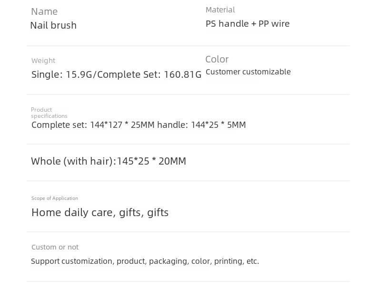This screenshot has height=291, width=376.
Task: Select the "Customer customizable" color value
Action: coord(248,72)
